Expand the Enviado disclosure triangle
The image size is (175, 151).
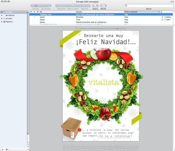coord(2,18)
